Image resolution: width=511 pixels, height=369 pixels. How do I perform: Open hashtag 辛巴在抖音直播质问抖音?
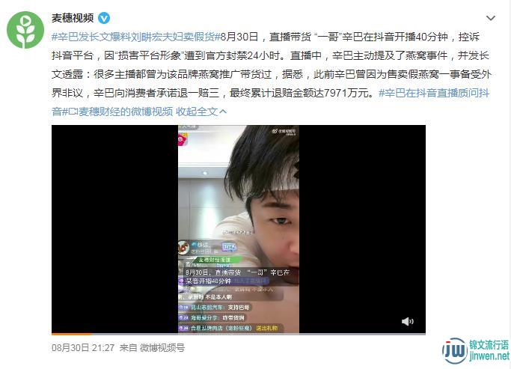pos(433,94)
